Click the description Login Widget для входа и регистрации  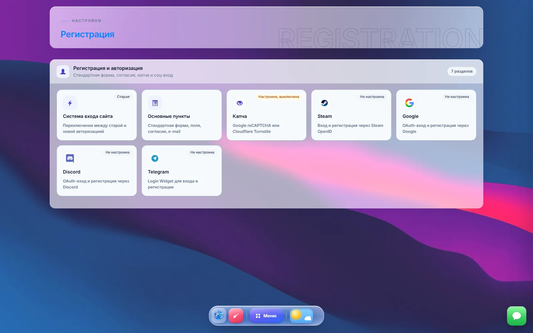[173, 184]
